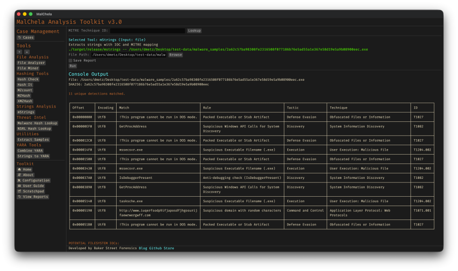Open the Github link in footer
The height and width of the screenshot is (271, 458).
[x=155, y=248]
